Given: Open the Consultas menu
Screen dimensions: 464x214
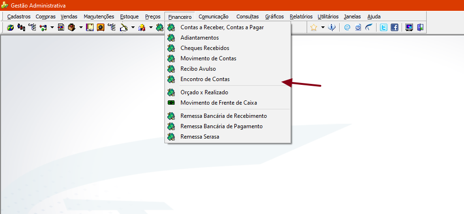Looking at the screenshot, I should tap(248, 16).
